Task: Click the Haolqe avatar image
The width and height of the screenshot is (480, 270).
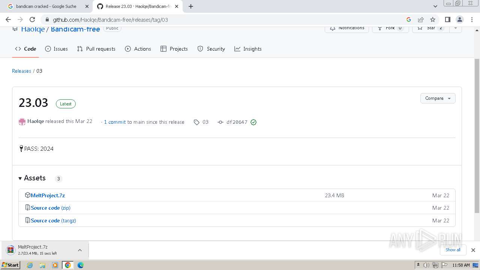Action: (x=22, y=121)
